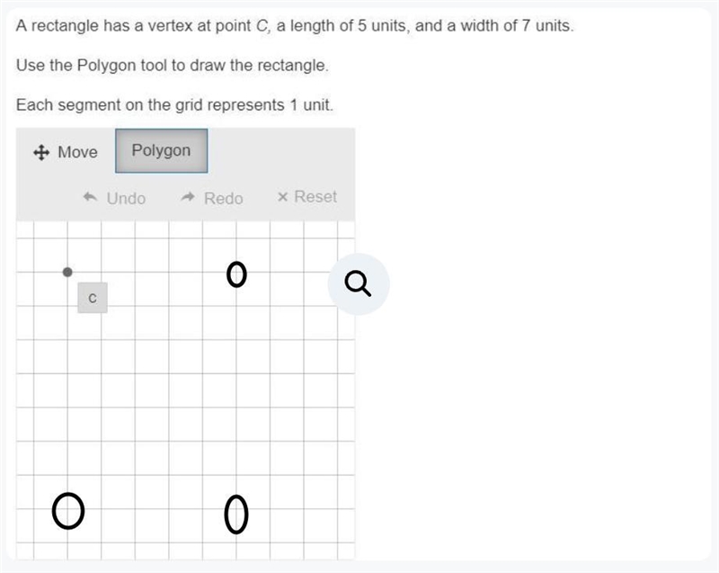Click the question sentence mentioning point C
Screen dimensions: 719x573
point(295,26)
